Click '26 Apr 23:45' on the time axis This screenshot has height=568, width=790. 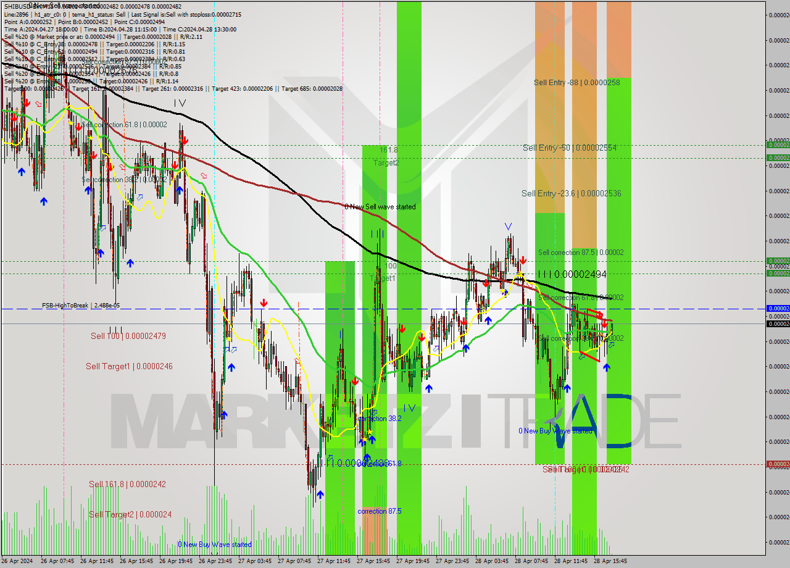[217, 561]
